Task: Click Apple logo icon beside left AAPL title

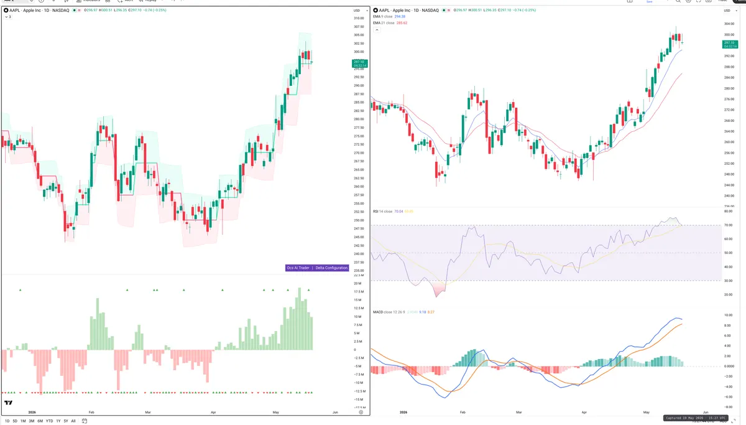Action: pyautogui.click(x=6, y=11)
